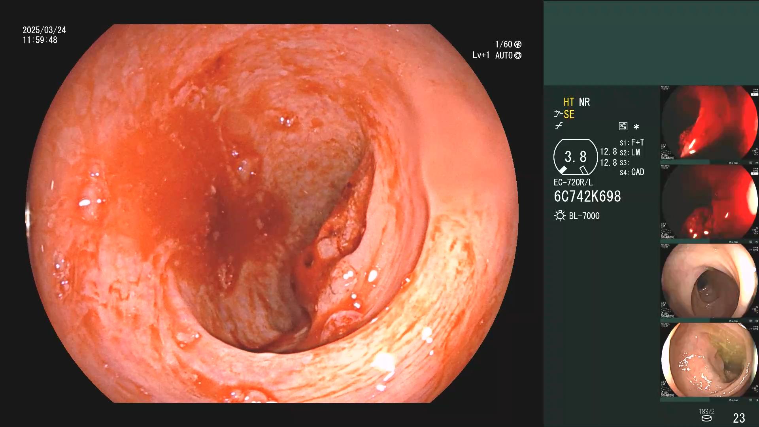Click the S3: empty switch assignment
Screen dimensions: 759x427
[624, 162]
